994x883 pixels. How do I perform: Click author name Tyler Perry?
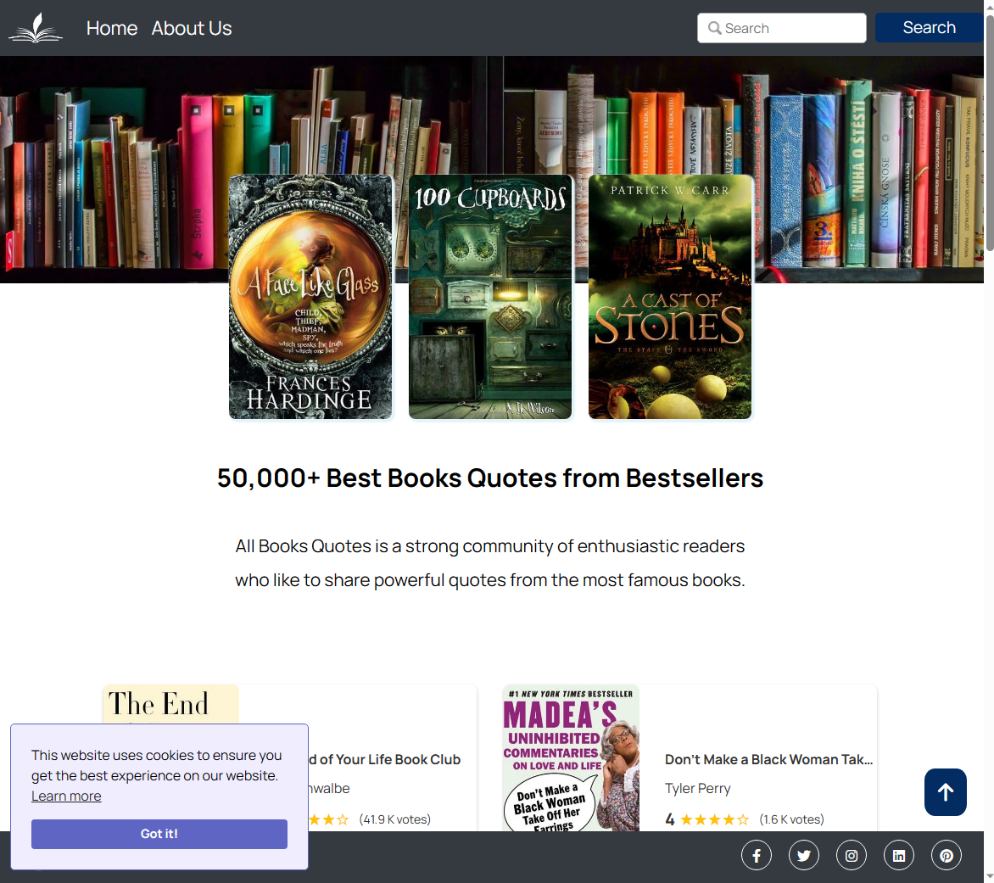(697, 789)
